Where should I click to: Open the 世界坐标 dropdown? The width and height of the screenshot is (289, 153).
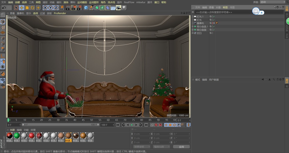pos(142,147)
